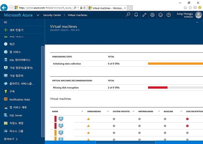
Task: Go back with the browser back arrow
Action: [x=4, y=8]
